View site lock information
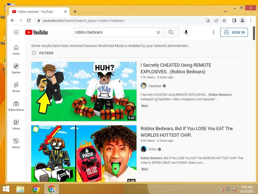 click(x=39, y=20)
